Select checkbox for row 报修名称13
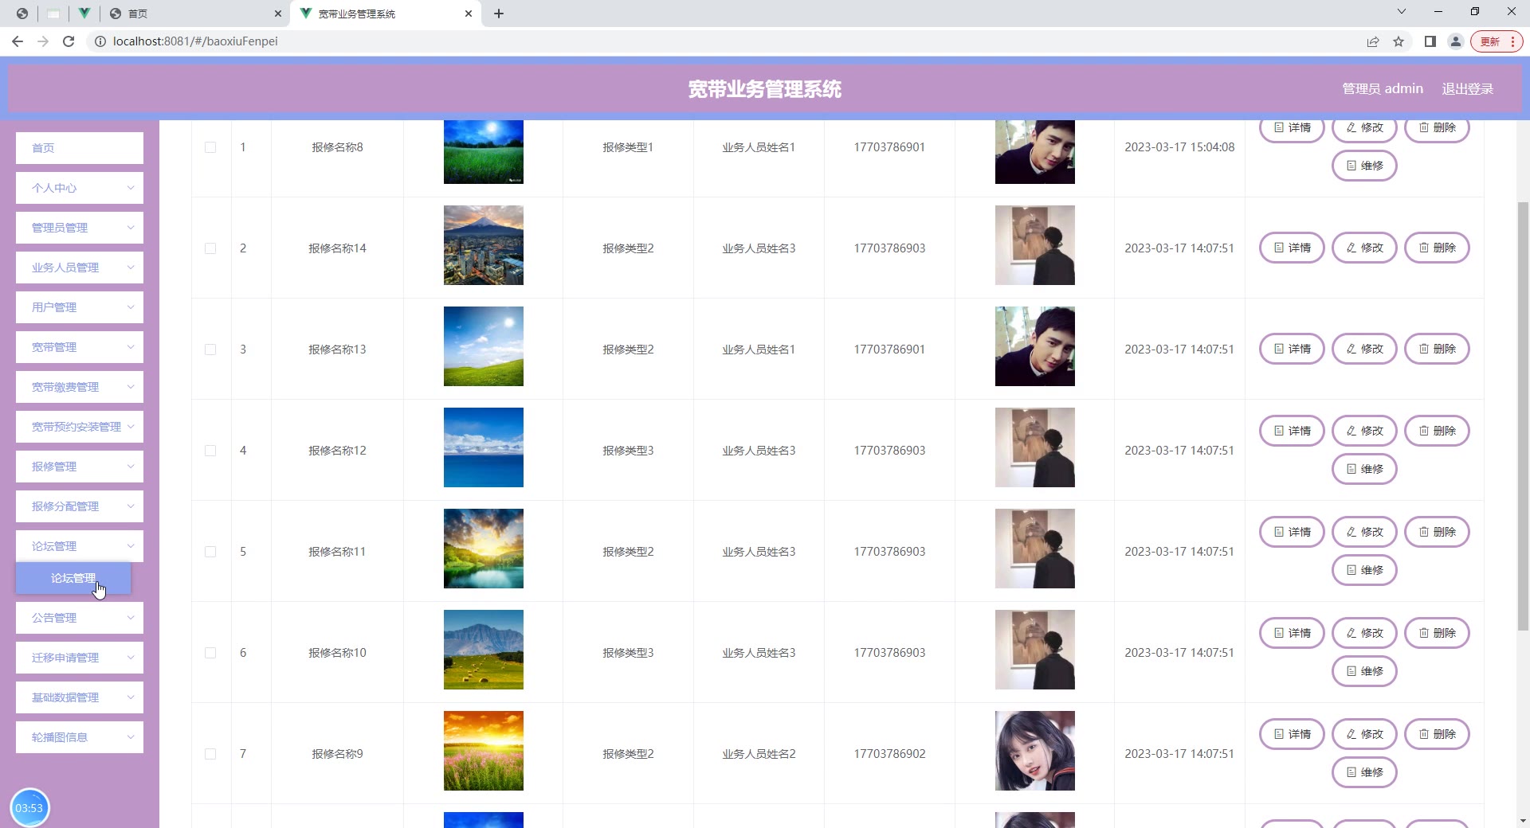This screenshot has width=1530, height=828. [x=210, y=350]
